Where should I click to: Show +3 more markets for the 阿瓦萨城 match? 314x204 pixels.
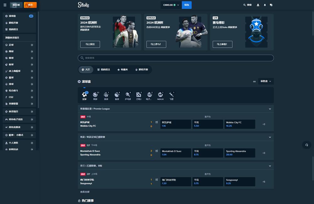[264, 124]
